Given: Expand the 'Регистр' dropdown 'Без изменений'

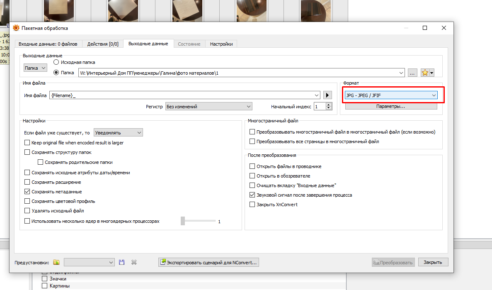Looking at the screenshot, I should [208, 107].
